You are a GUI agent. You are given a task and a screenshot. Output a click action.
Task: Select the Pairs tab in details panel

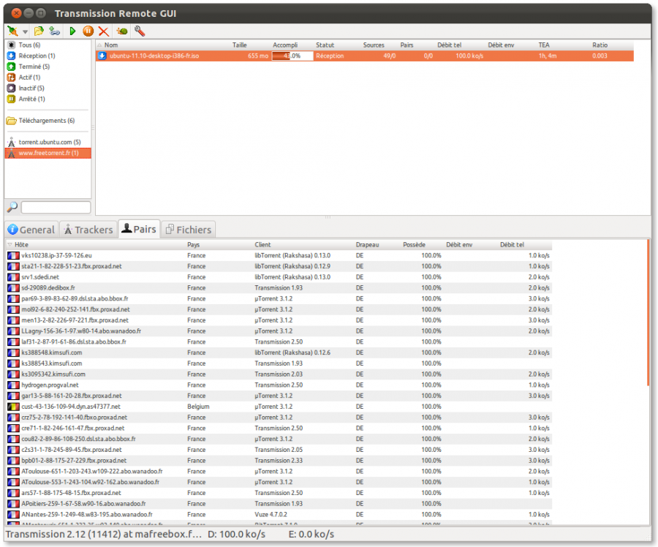[139, 229]
